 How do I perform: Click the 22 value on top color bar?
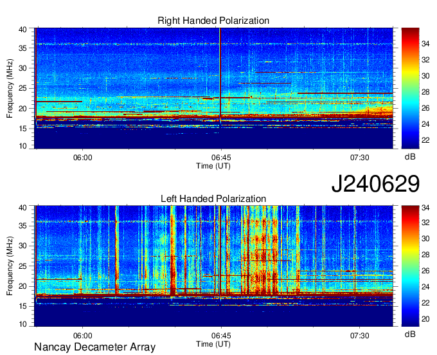point(425,140)
